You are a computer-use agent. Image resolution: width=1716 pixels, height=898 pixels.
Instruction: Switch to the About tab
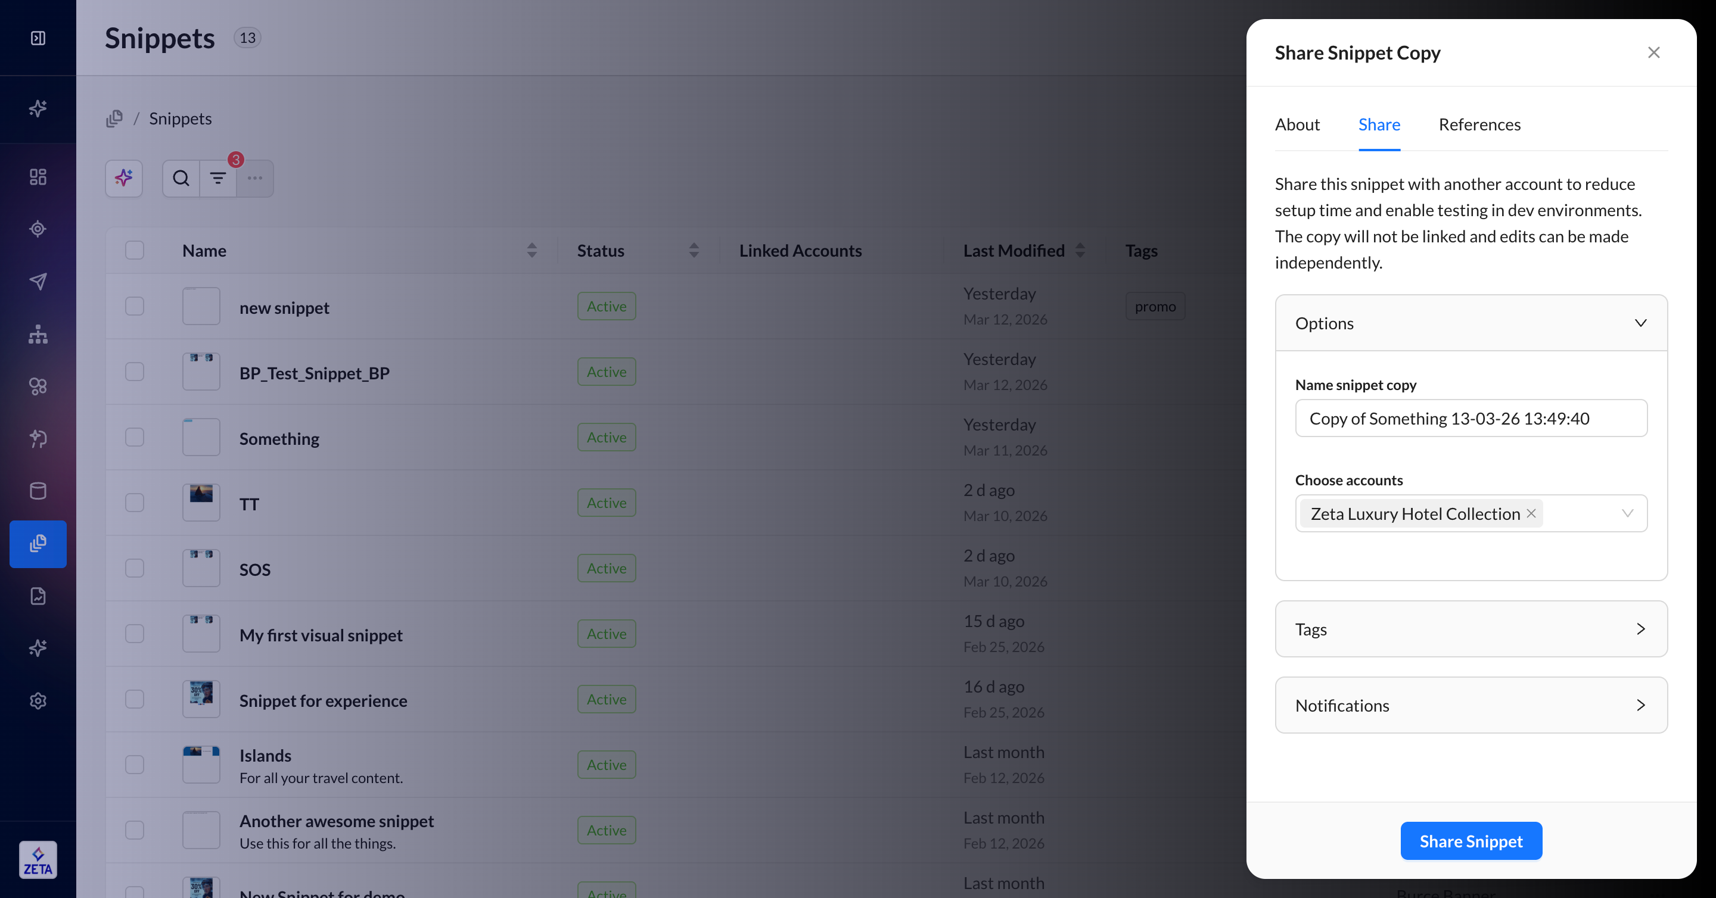pos(1297,124)
